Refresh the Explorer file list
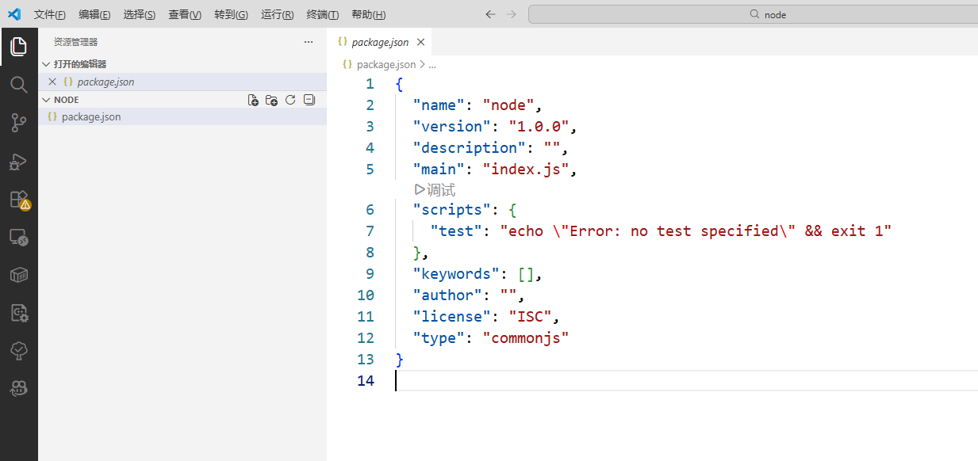Screen dimensions: 978x461 290,100
